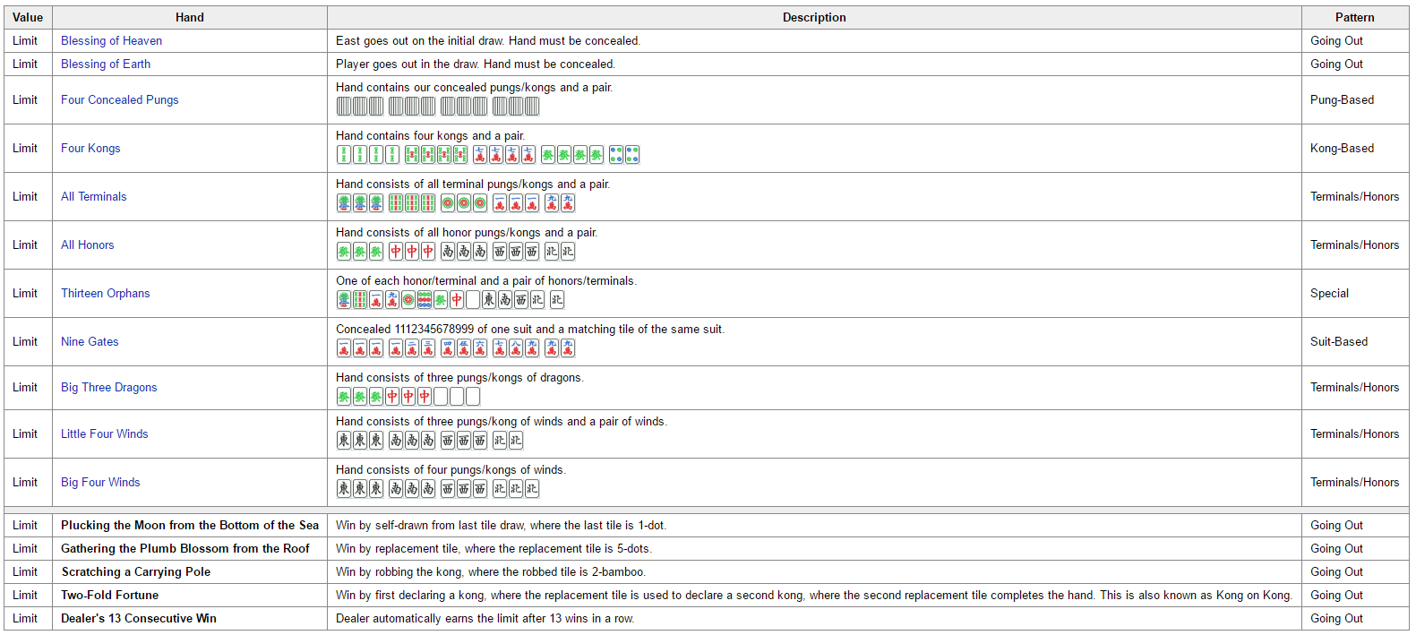
Task: Click 'Win by robbing the kong' description
Action: [491, 571]
